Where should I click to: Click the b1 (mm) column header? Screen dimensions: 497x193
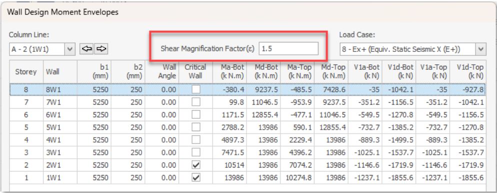94,72
